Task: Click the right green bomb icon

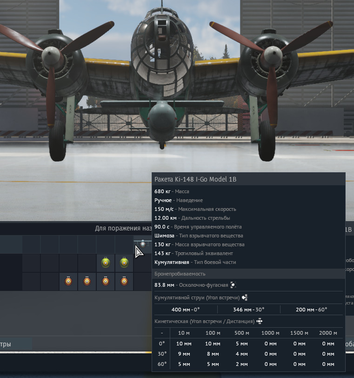Action: click(x=124, y=263)
